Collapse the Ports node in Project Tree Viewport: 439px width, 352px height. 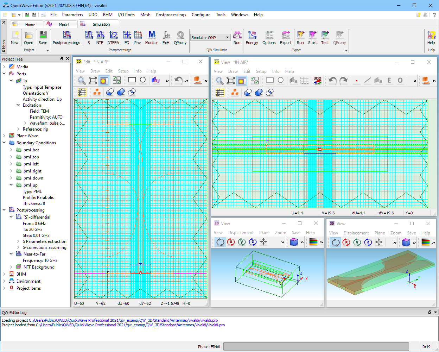click(4, 74)
